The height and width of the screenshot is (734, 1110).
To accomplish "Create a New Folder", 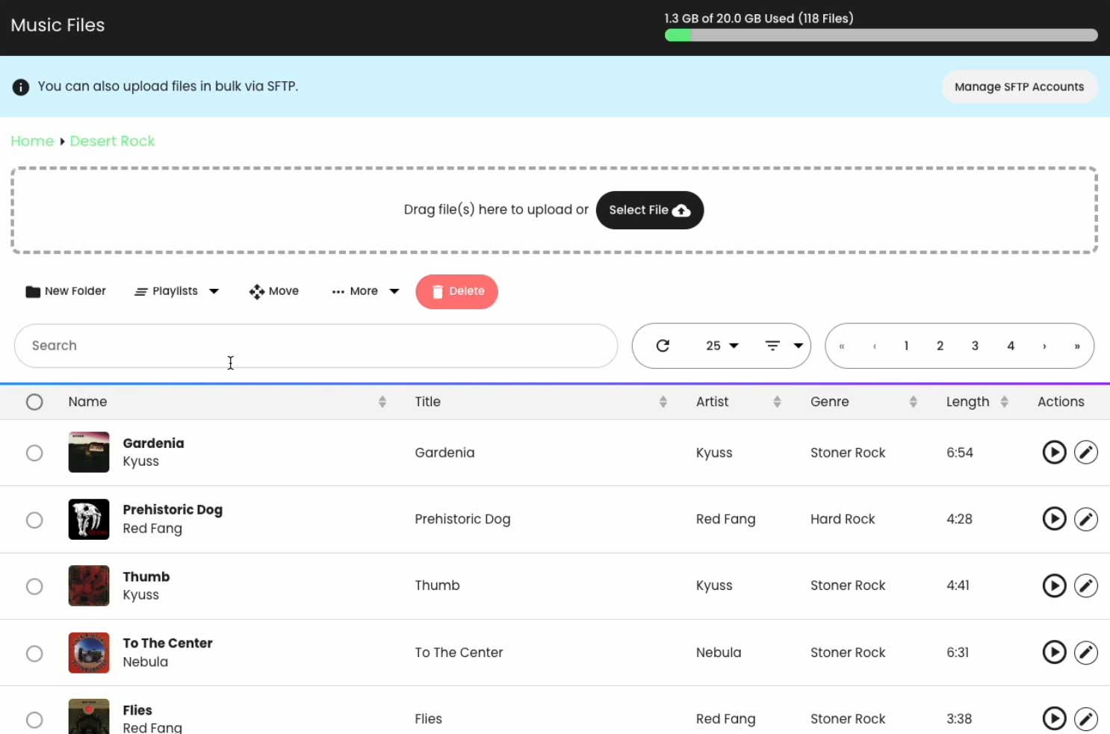I will point(66,291).
